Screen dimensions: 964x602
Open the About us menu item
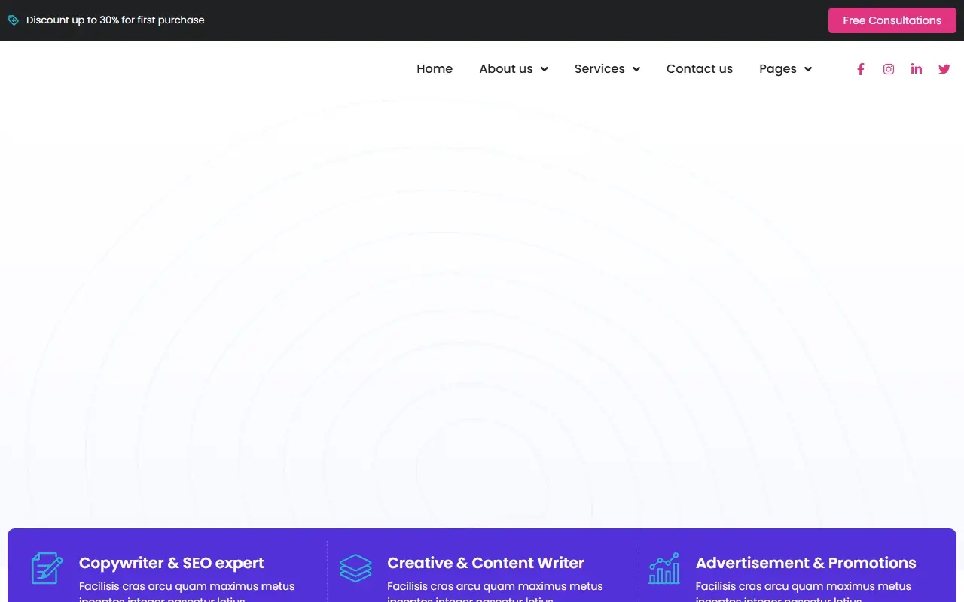click(506, 68)
